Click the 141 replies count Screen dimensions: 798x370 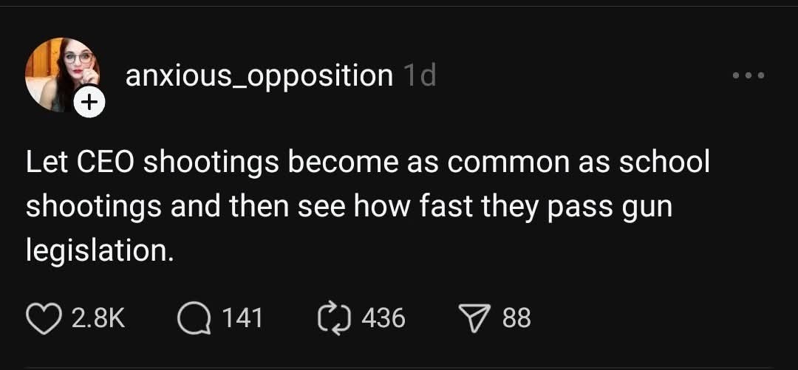point(243,318)
